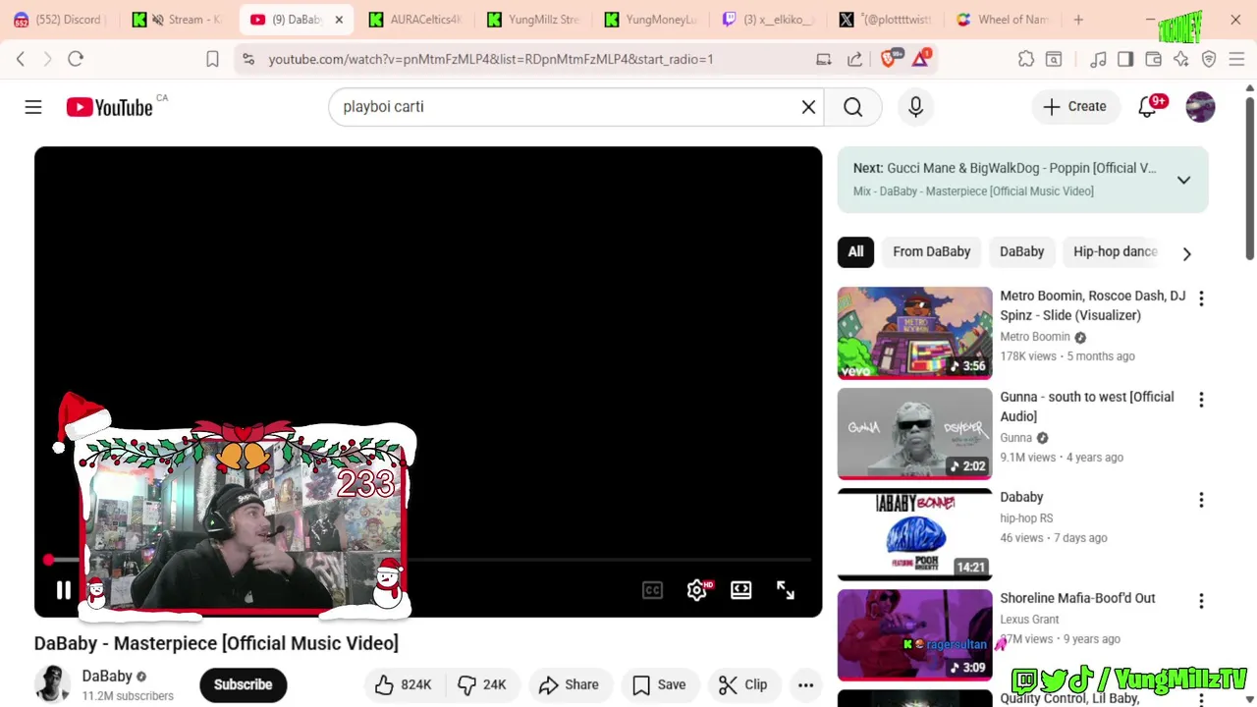1257x707 pixels.
Task: Enter fullscreen mode in player
Action: click(786, 590)
